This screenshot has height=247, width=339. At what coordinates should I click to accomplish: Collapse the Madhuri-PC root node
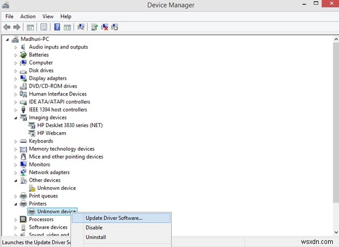[x=7, y=39]
